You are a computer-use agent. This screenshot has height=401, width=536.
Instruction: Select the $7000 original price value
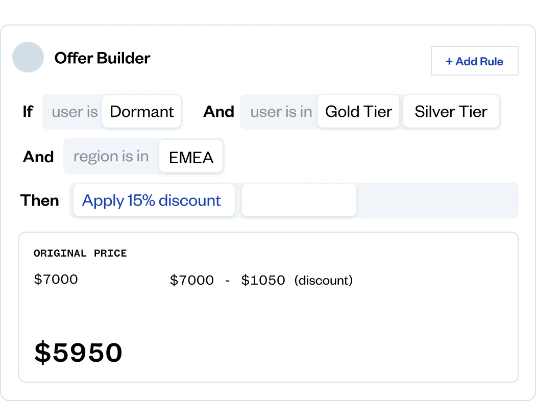pos(55,279)
